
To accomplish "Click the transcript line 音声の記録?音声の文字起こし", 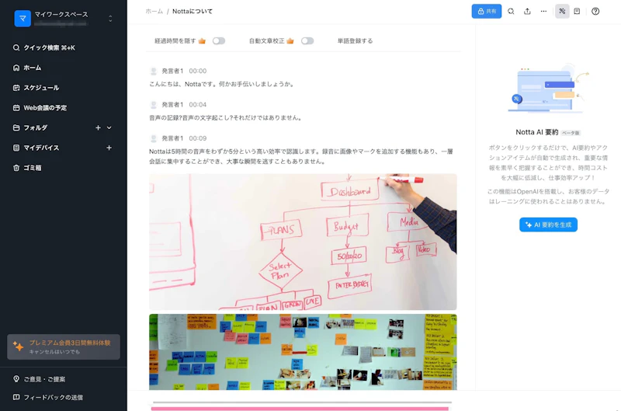I will [x=226, y=118].
